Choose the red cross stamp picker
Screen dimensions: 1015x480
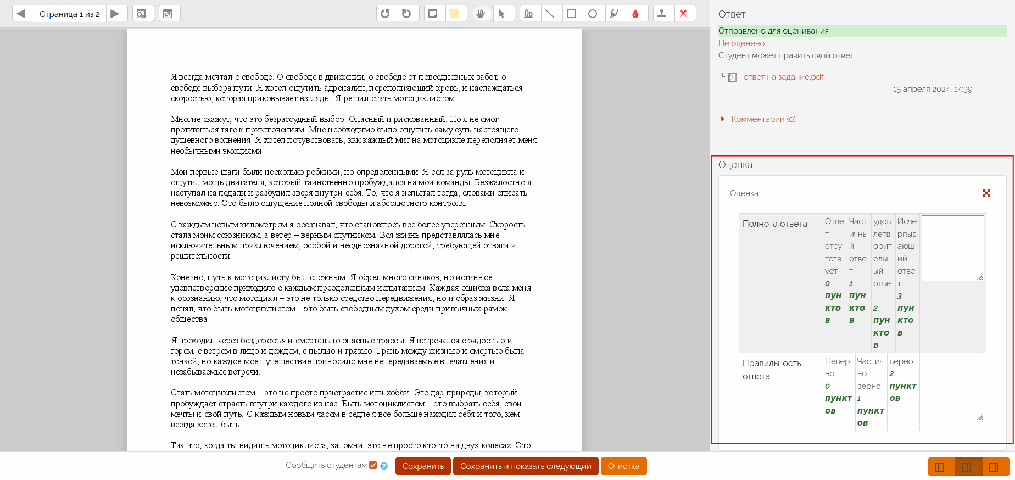684,14
